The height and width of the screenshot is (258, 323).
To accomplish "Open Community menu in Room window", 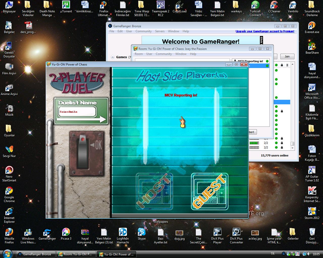I will [164, 54].
